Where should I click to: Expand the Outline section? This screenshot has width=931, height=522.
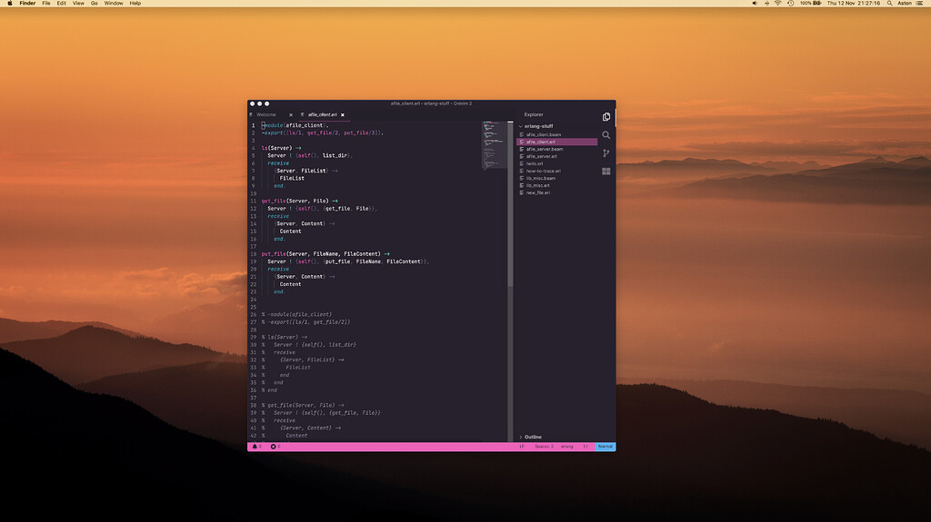click(521, 438)
